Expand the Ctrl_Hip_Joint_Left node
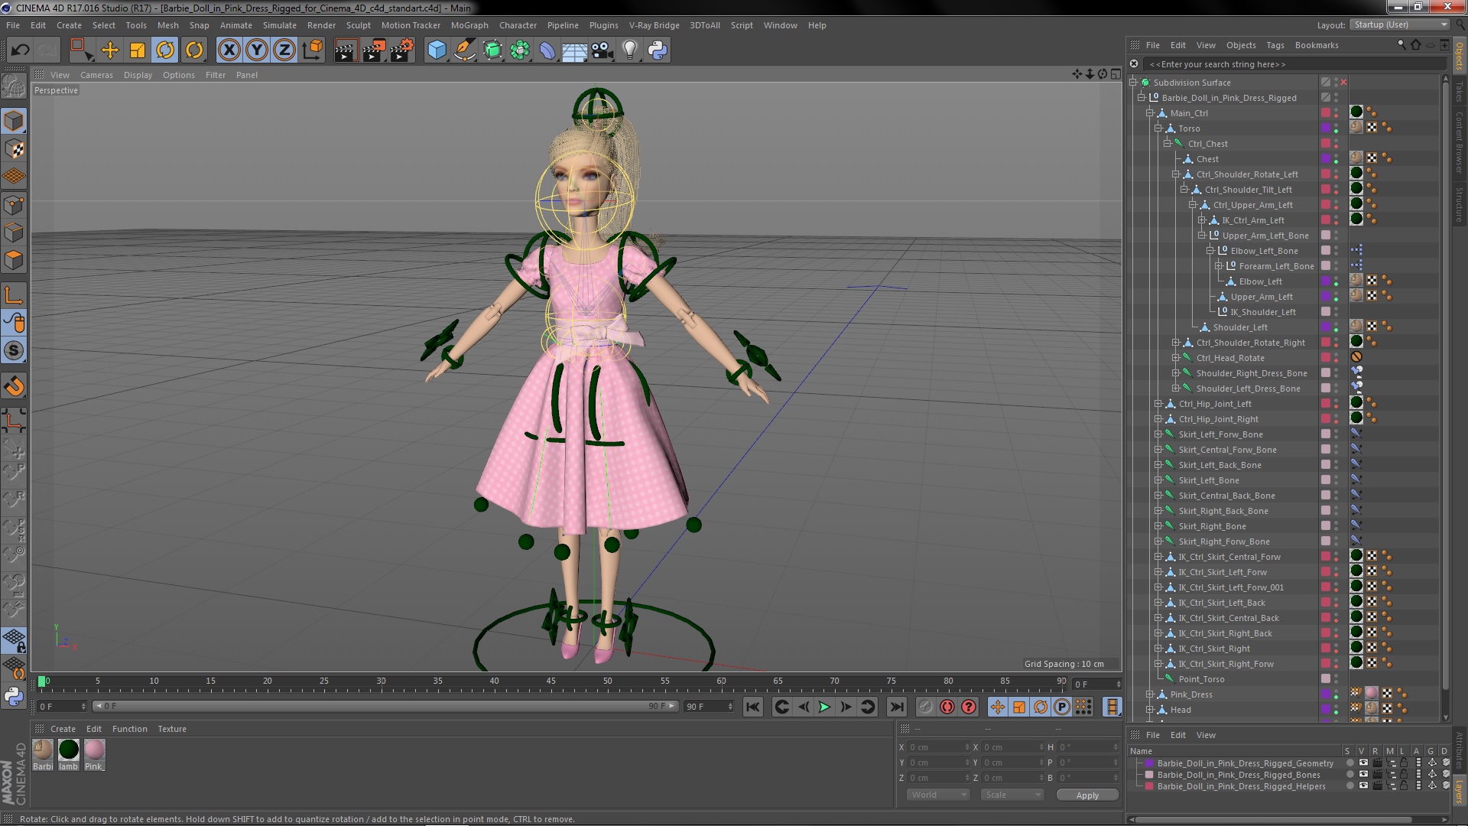 [x=1158, y=404]
